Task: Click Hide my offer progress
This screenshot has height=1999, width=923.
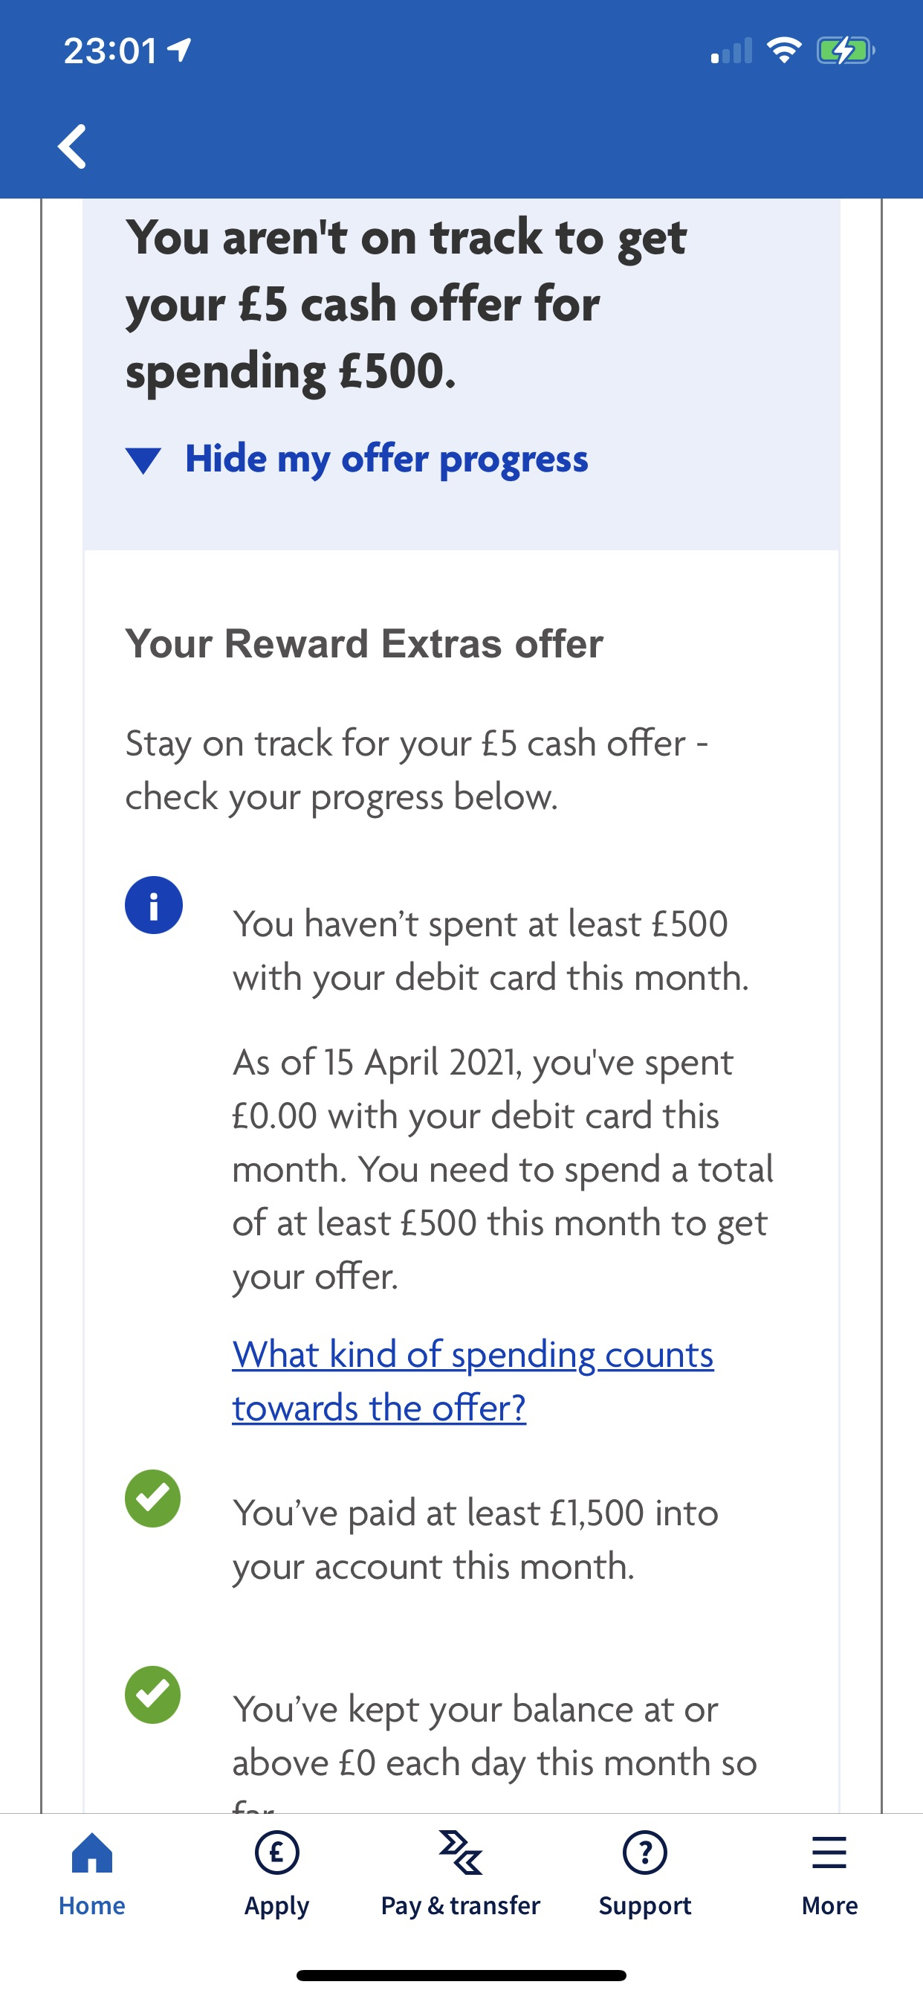Action: [386, 459]
